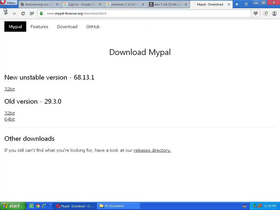The image size is (280, 210).
Task: Open the Windows start button
Action: 13,206
